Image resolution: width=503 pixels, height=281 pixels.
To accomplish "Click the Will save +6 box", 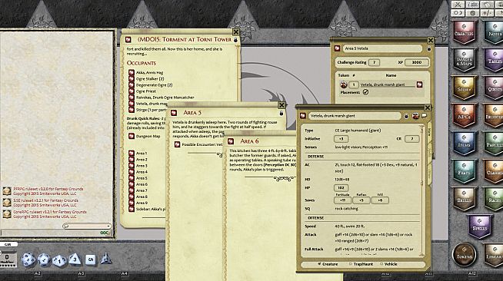I will [x=380, y=200].
